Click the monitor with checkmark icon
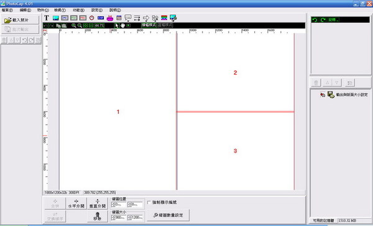Viewport: 373px width, 226px height. point(173,18)
